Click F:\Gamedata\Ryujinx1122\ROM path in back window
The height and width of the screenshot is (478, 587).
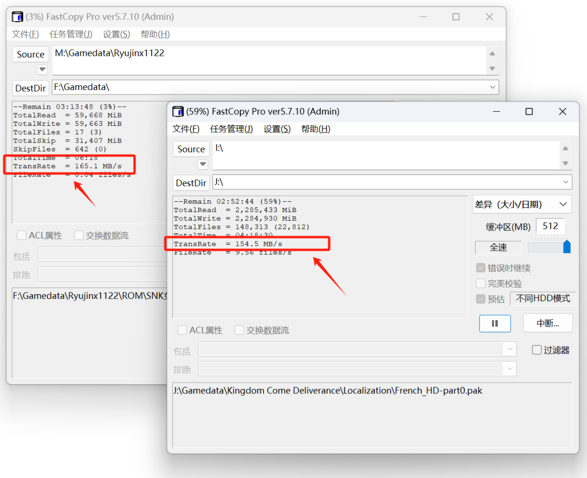(x=90, y=296)
